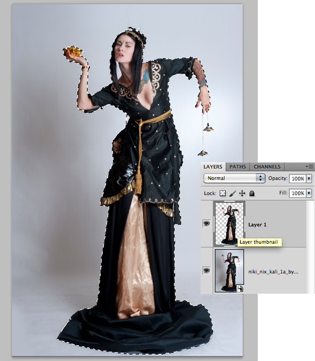Viewport: 315px width, 361px height.
Task: Select Layer 1 thumbnail
Action: coord(229,224)
